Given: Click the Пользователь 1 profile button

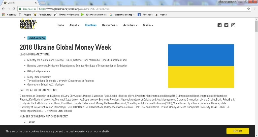Looking at the screenshot, I should (228, 2).
